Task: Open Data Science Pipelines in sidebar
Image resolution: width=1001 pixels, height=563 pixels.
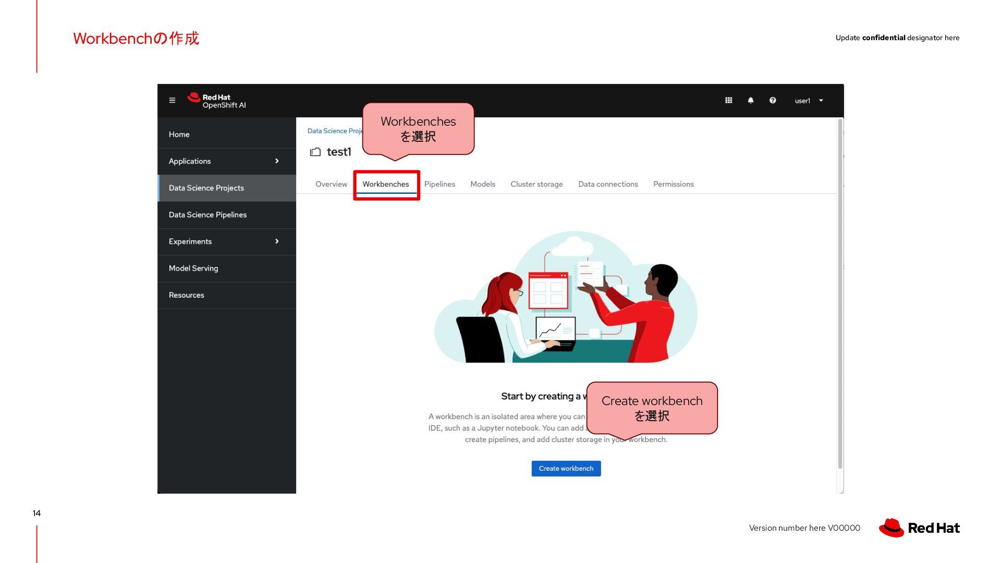Action: 227,215
